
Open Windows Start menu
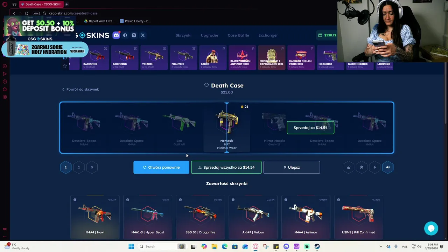tap(131, 246)
